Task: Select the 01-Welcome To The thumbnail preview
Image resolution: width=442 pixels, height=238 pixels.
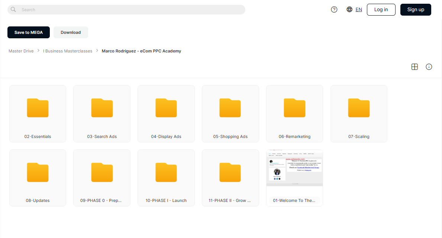Action: 294,168
